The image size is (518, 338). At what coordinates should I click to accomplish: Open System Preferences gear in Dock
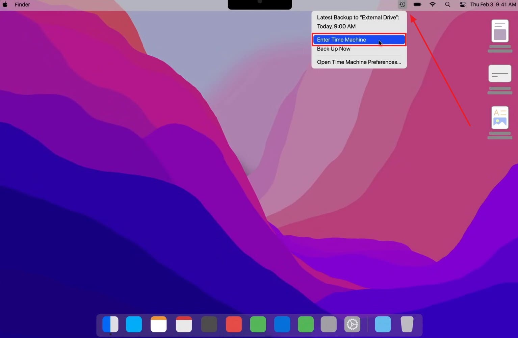coord(352,324)
